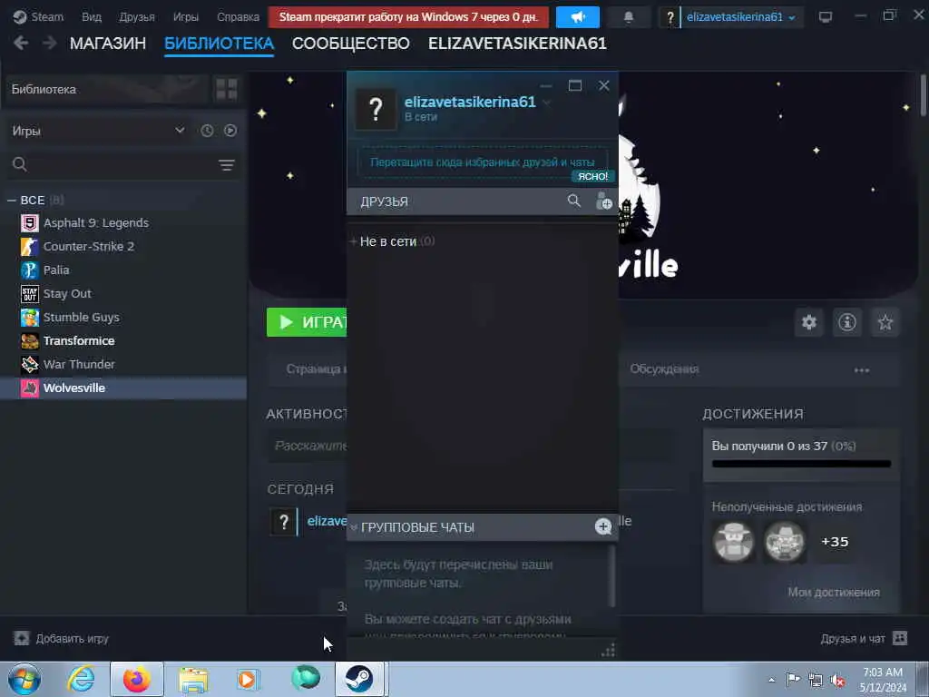Open Firefox from the taskbar
Screen dimensions: 929x697
(137, 679)
